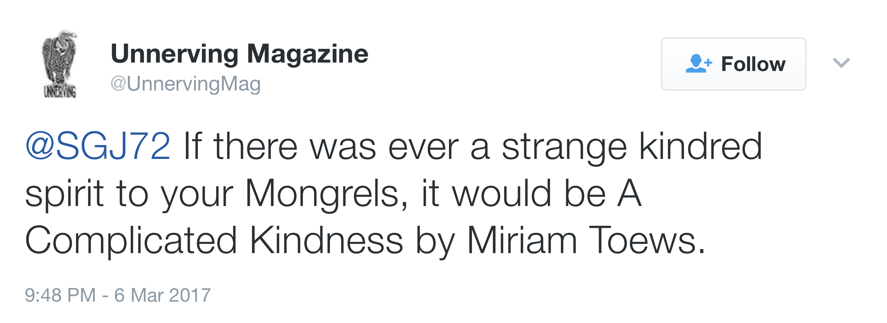This screenshot has width=887, height=323.
Task: Open the 9:48 PM tweet timestamp
Action: [60, 295]
